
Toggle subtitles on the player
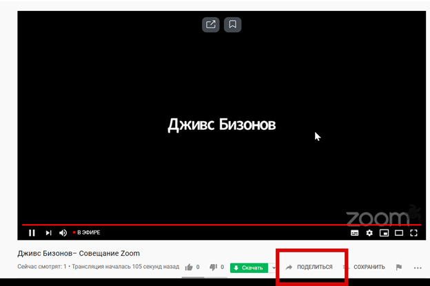pos(354,233)
